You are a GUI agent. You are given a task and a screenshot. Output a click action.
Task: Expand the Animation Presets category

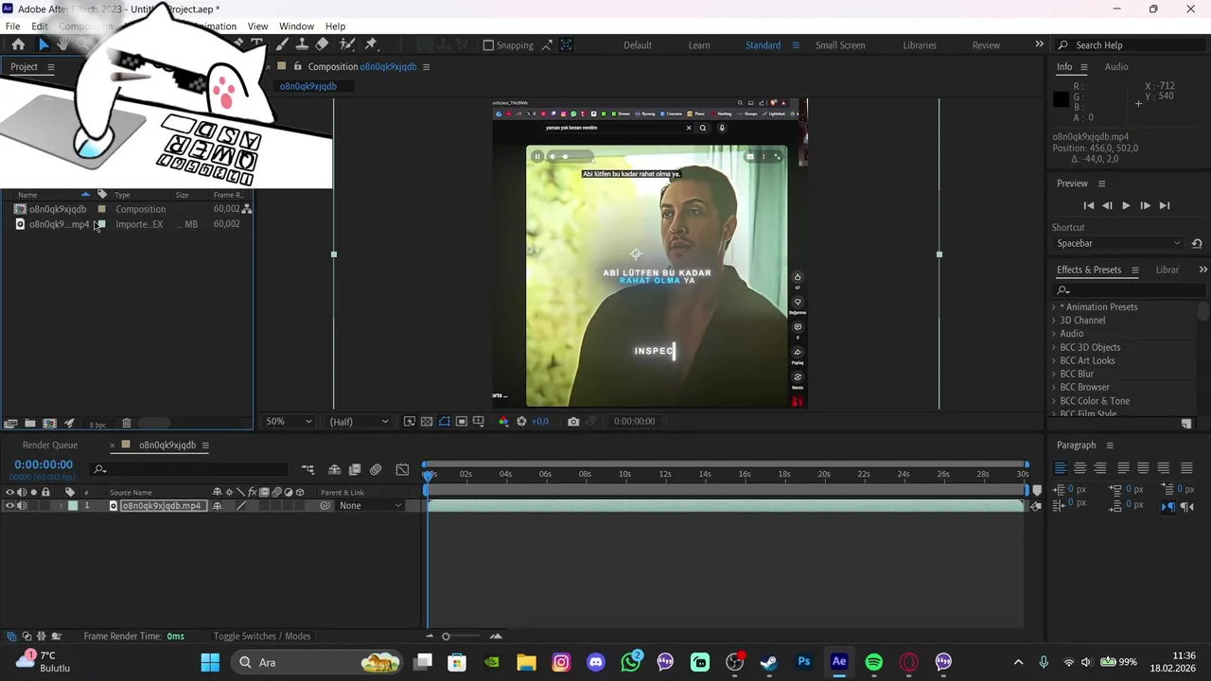click(x=1054, y=307)
